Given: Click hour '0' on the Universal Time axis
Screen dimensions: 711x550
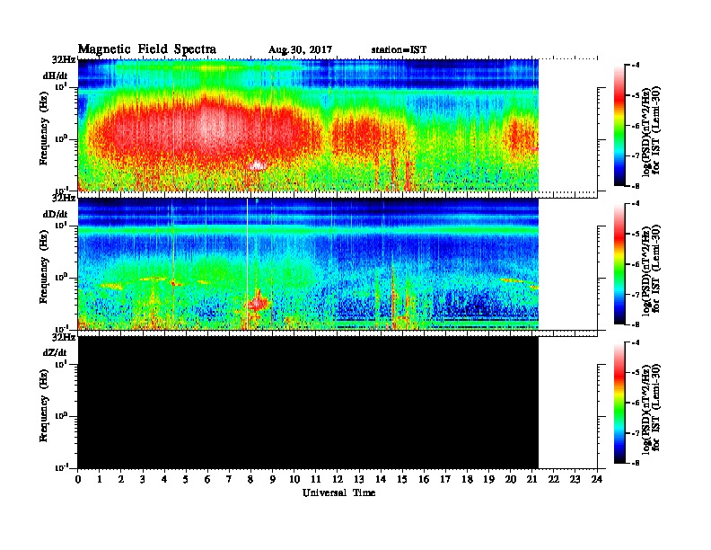Looking at the screenshot, I should pyautogui.click(x=78, y=480).
